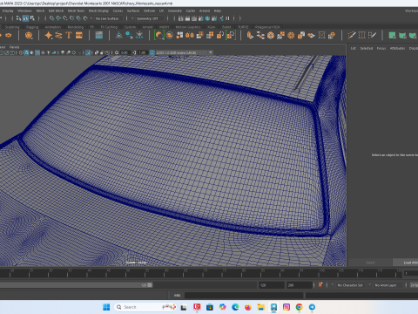Screen dimensions: 418x314
Task: Switch to the FX Caching shelf tab
Action: (x=109, y=27)
